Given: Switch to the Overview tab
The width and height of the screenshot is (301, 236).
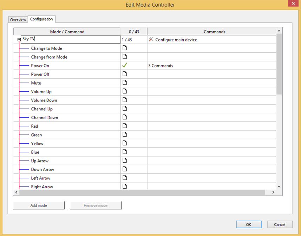Looking at the screenshot, I should (18, 20).
